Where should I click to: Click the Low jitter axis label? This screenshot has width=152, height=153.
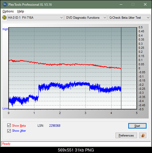(x=5, y=108)
